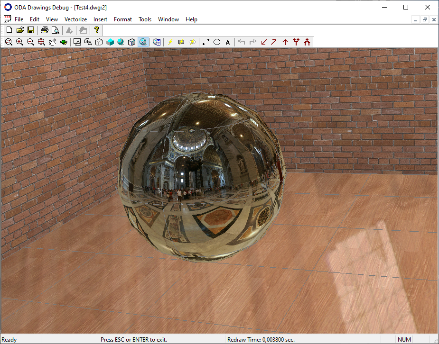Close the inner Test4.dwg document window
Screen dimensions: 439x344
click(x=434, y=19)
